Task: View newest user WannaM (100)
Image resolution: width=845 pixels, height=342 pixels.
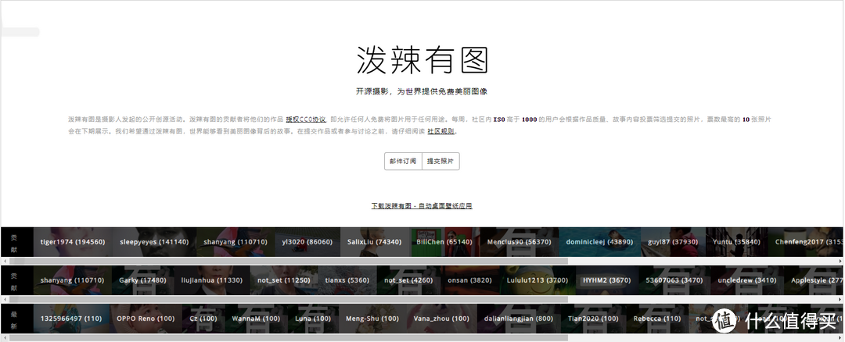Action: 256,319
